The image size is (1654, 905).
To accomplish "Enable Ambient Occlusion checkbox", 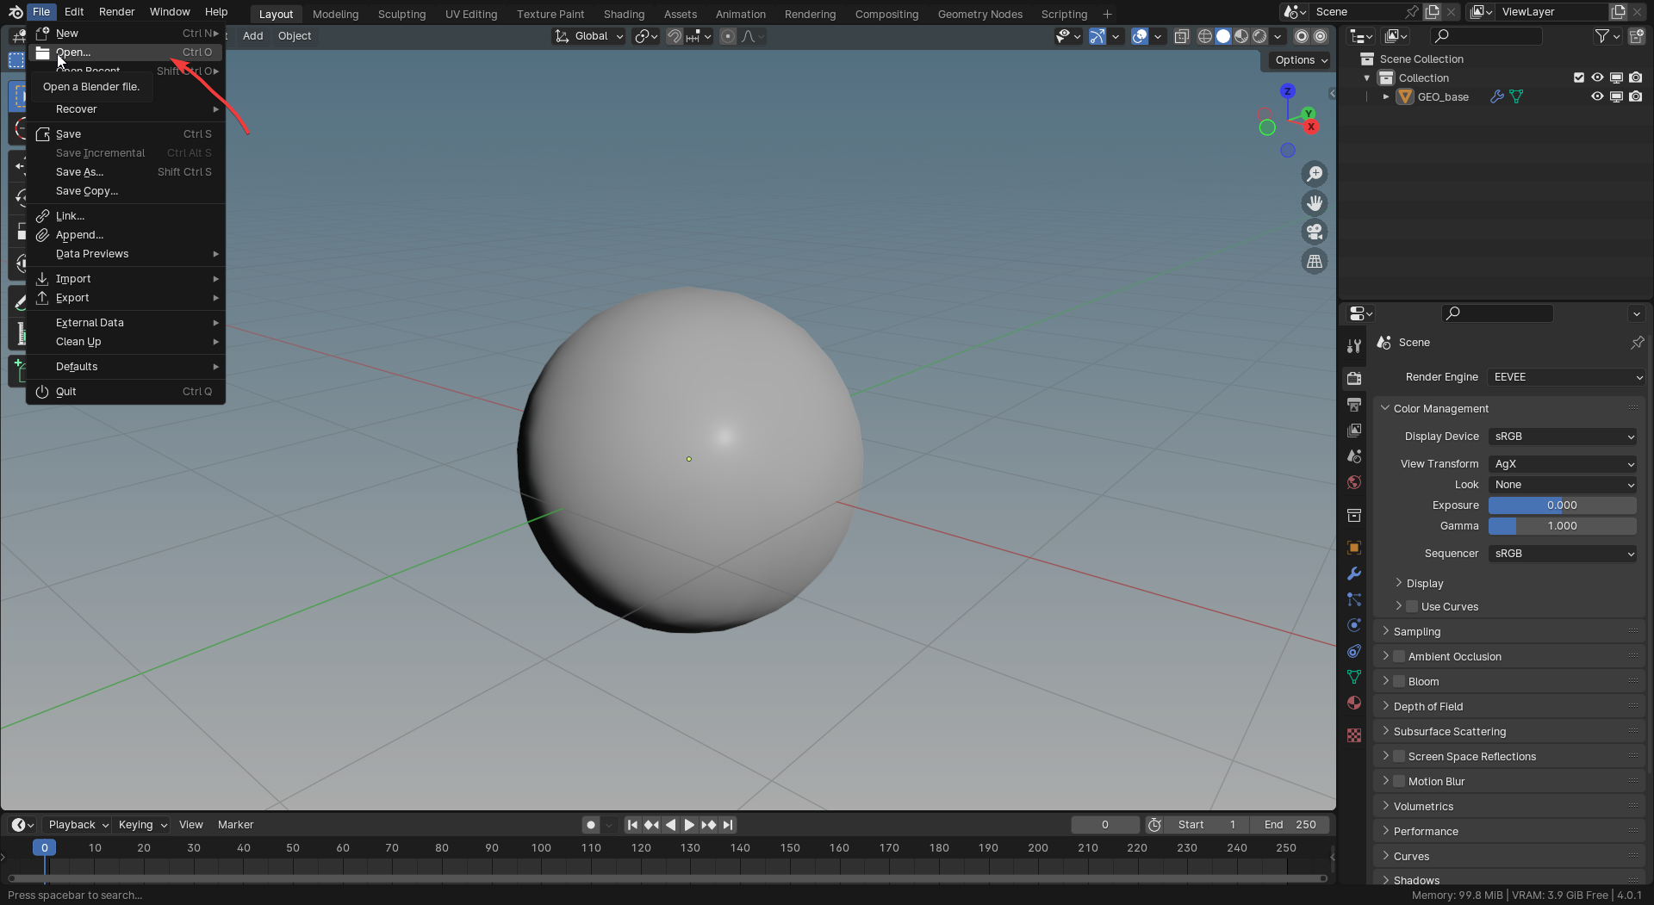I will click(1399, 656).
